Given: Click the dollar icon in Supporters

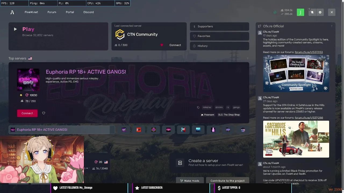Looking at the screenshot, I should (x=194, y=27).
